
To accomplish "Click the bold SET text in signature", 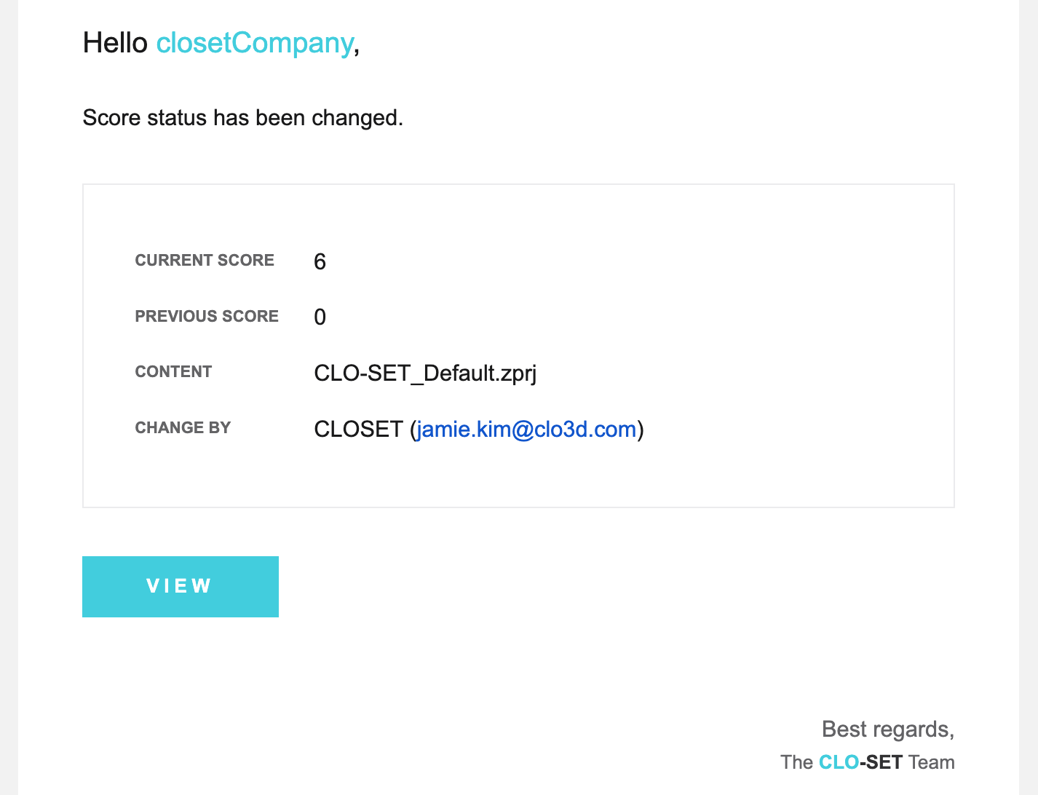I will tap(884, 762).
